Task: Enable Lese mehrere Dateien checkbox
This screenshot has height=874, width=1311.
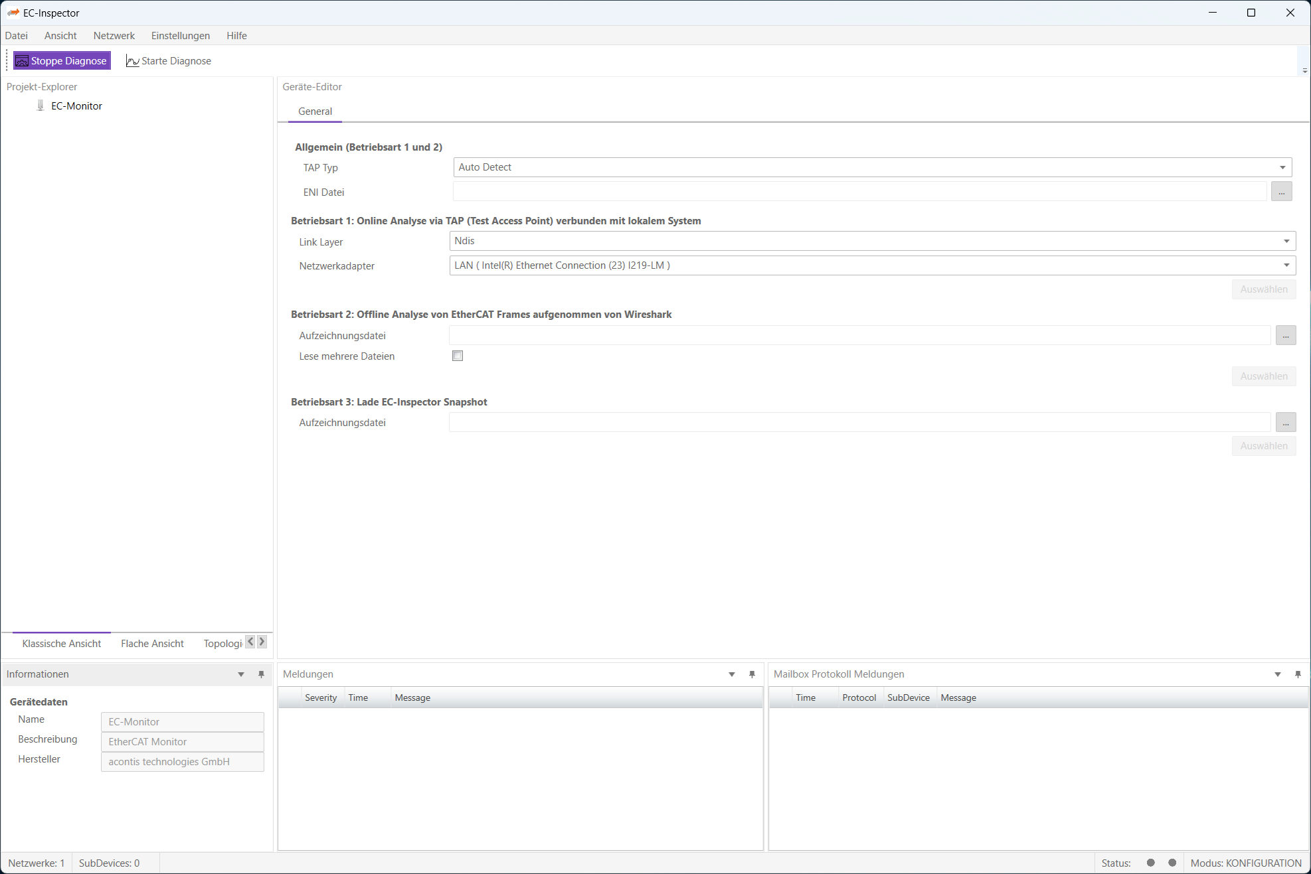Action: tap(458, 356)
